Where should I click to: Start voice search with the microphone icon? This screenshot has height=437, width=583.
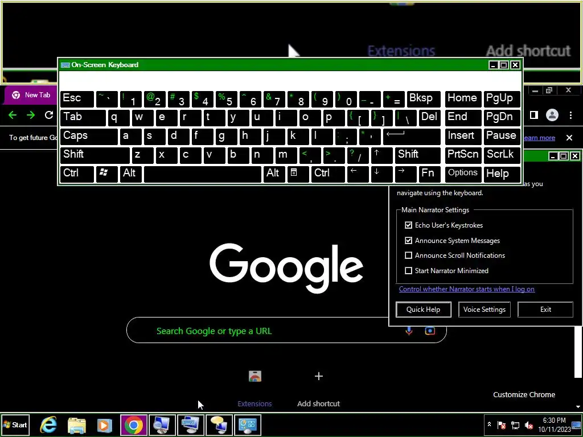coord(409,331)
